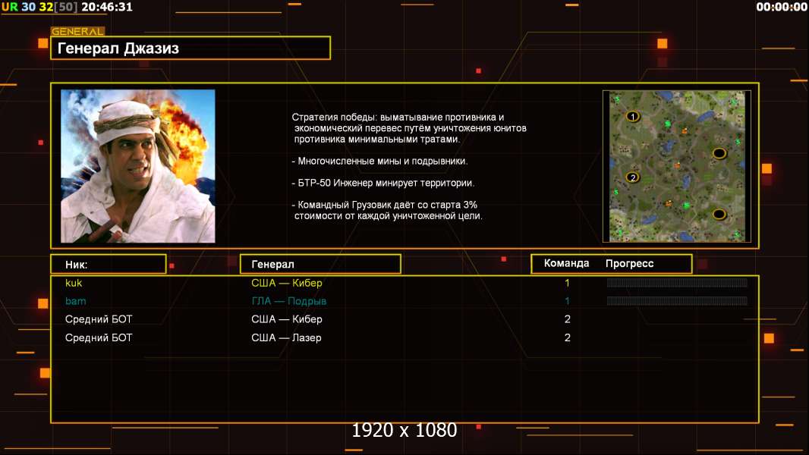Click the bam loading progress bar

677,301
